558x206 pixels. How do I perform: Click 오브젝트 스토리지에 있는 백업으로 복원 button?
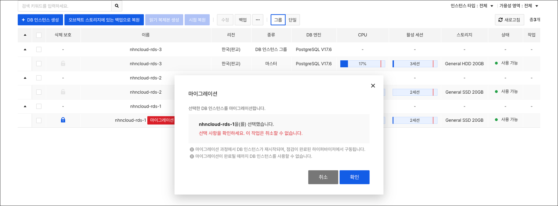tap(104, 20)
